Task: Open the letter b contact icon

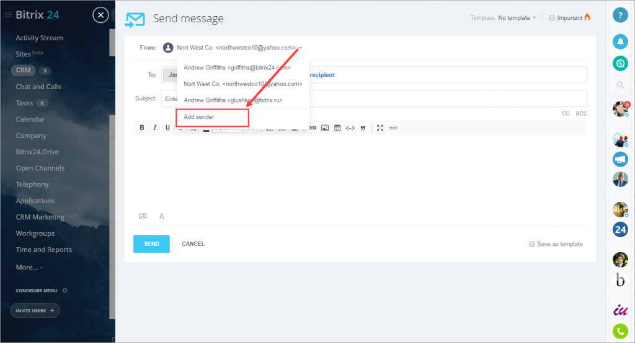Action: [620, 280]
